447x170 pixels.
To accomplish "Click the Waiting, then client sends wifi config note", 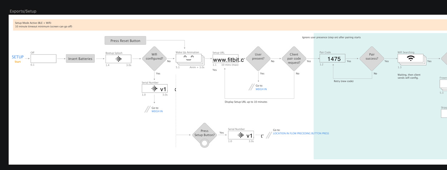I will coord(409,76).
